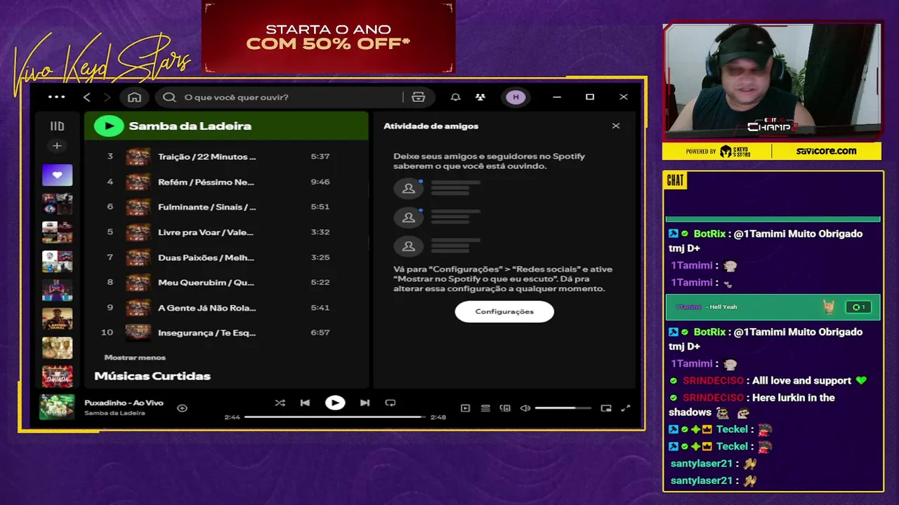Open the Browse icon in search bar

point(419,97)
